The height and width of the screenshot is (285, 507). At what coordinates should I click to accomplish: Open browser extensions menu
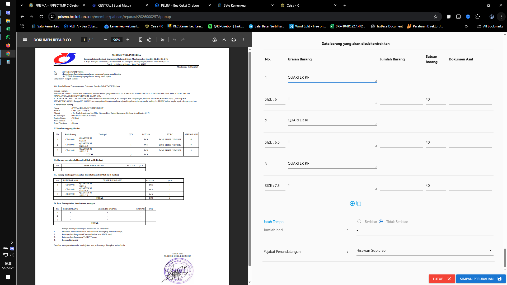477,17
